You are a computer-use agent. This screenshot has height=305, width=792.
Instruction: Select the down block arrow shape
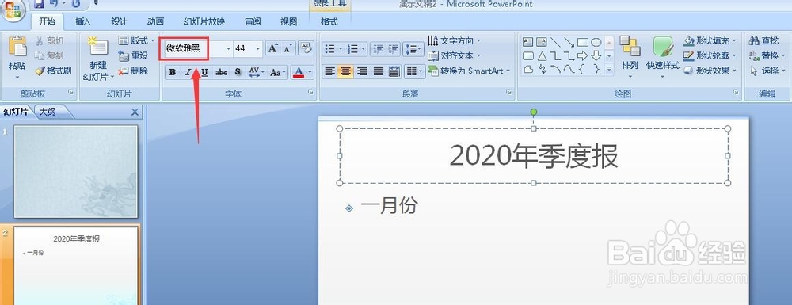(x=596, y=55)
